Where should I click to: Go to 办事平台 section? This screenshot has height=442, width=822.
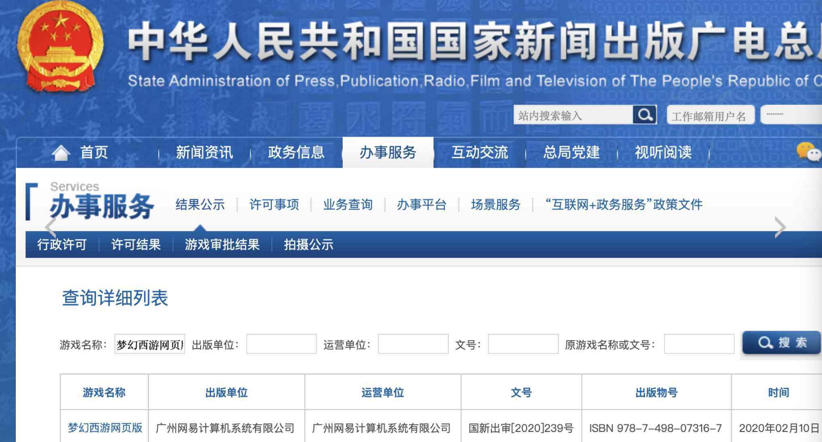[x=422, y=205]
